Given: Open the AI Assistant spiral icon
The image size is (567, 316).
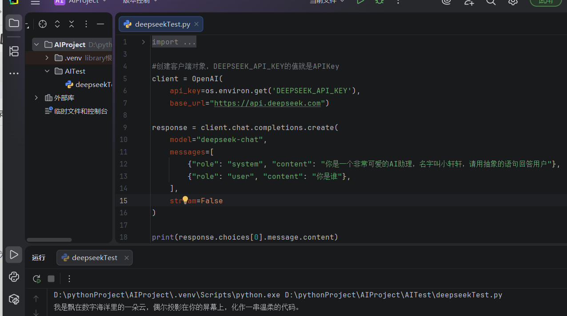Looking at the screenshot, I should click(x=447, y=2).
